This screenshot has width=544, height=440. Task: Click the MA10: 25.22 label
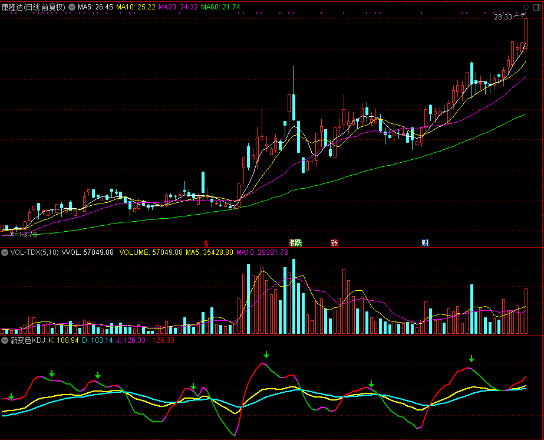(x=136, y=7)
